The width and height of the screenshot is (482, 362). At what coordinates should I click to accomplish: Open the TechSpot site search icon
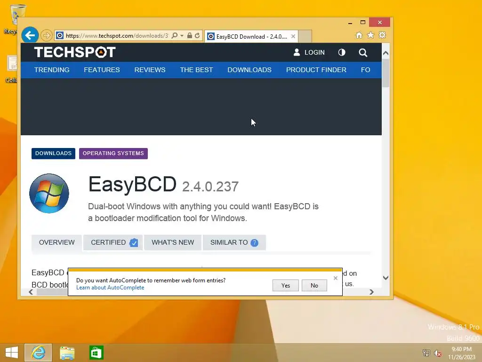click(363, 53)
